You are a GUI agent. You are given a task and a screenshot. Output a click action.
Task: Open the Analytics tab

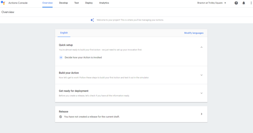pyautogui.click(x=104, y=3)
